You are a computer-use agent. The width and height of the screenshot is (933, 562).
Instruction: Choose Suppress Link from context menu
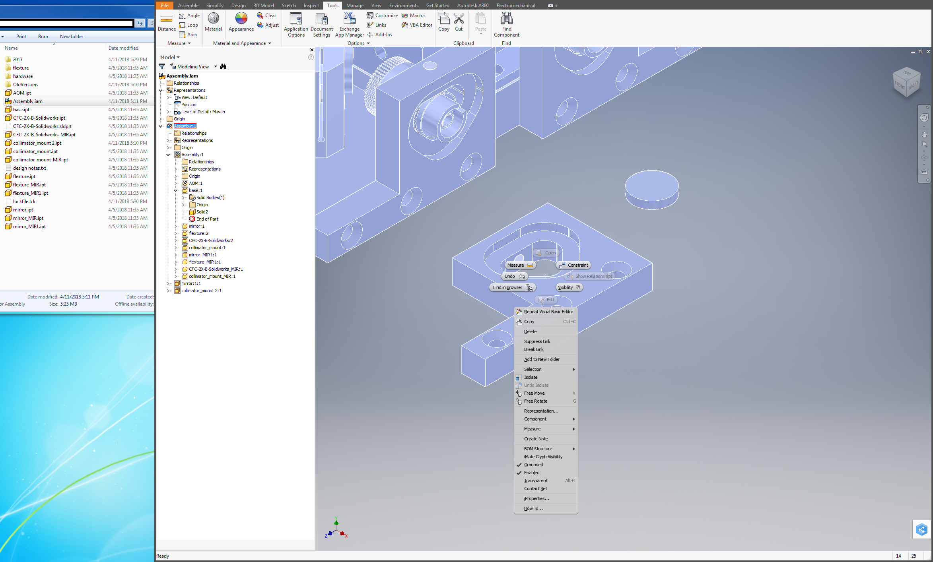tap(537, 341)
